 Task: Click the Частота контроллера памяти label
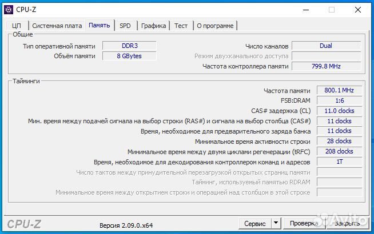click(x=245, y=66)
